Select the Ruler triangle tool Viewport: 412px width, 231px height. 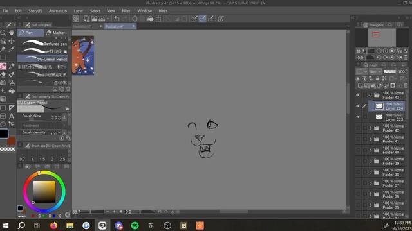coord(12,108)
